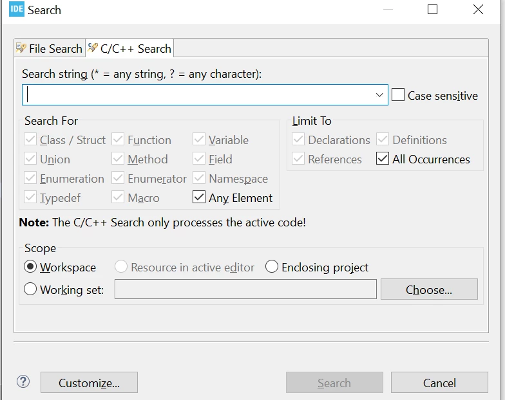Switch to the File Search tab
The height and width of the screenshot is (400, 505).
tap(50, 48)
